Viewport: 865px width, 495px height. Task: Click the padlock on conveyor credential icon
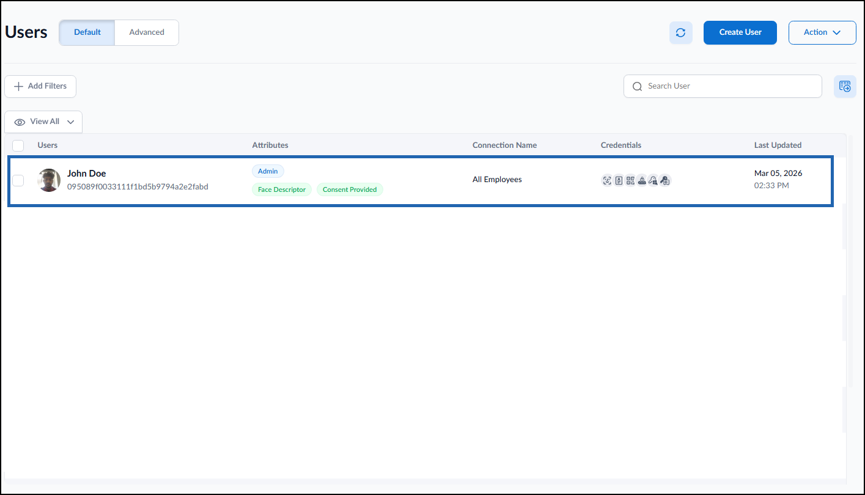point(642,180)
